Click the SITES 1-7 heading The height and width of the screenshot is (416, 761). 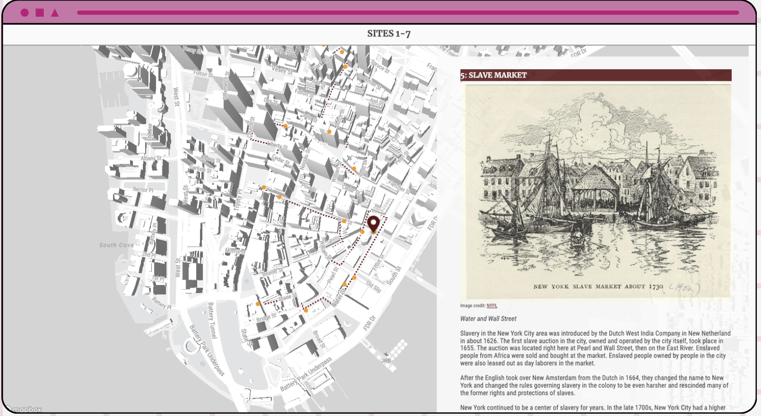pyautogui.click(x=389, y=33)
